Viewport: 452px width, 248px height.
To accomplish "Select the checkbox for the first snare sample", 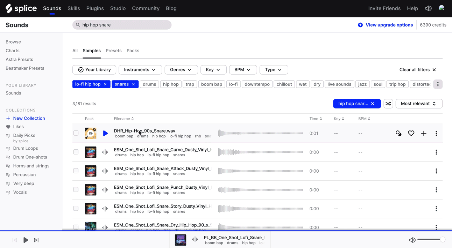I will point(76,133).
